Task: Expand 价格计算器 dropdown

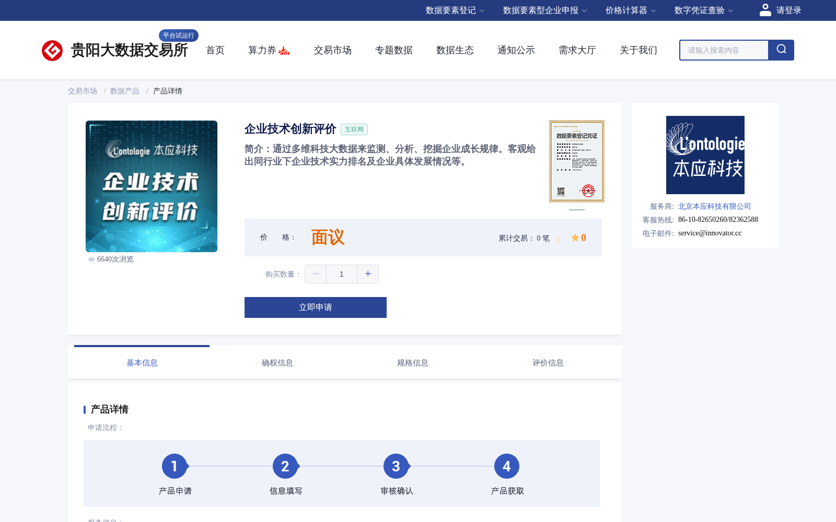Action: coord(631,10)
